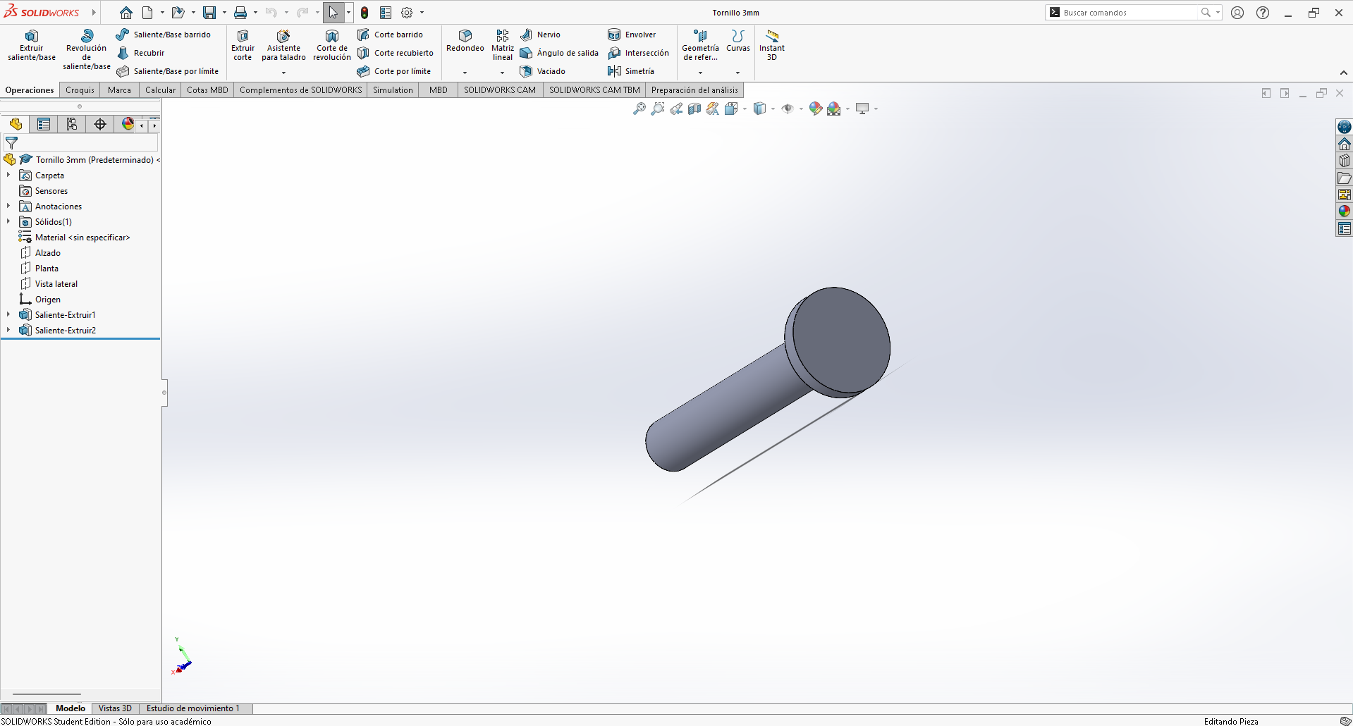Image resolution: width=1353 pixels, height=726 pixels.
Task: Choose Corte recubierto tool
Action: (x=396, y=53)
